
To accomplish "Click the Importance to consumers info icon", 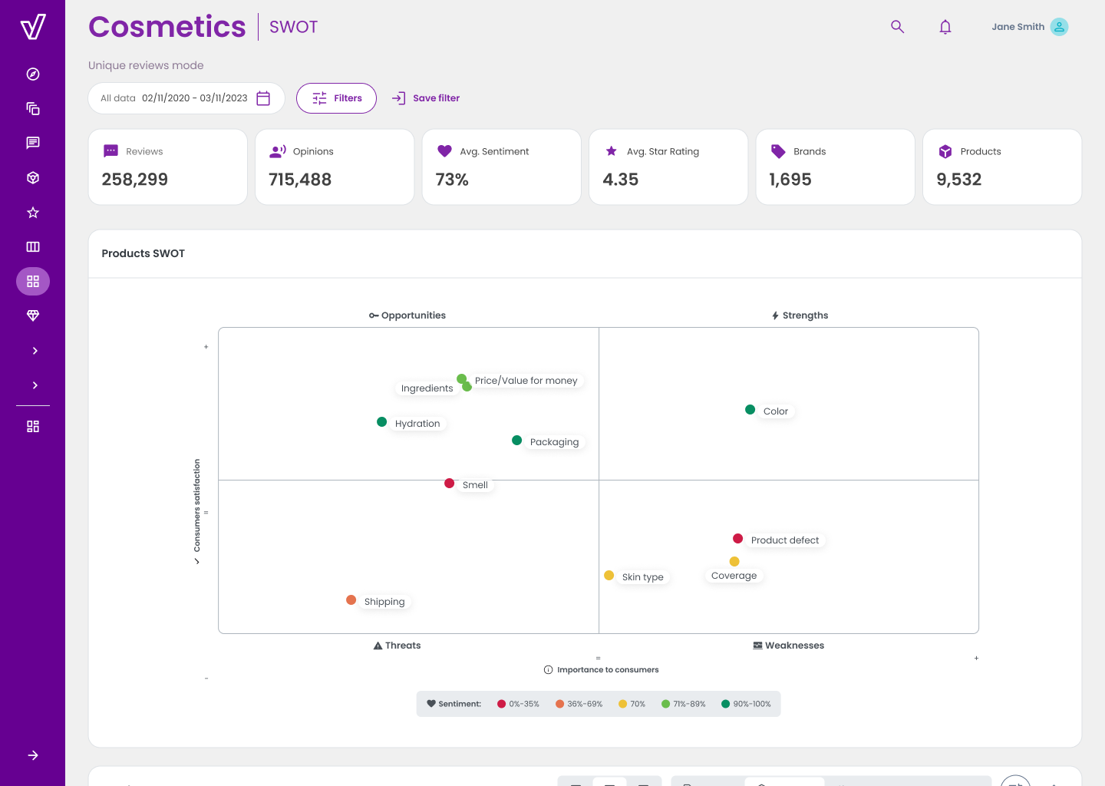I will (x=549, y=670).
